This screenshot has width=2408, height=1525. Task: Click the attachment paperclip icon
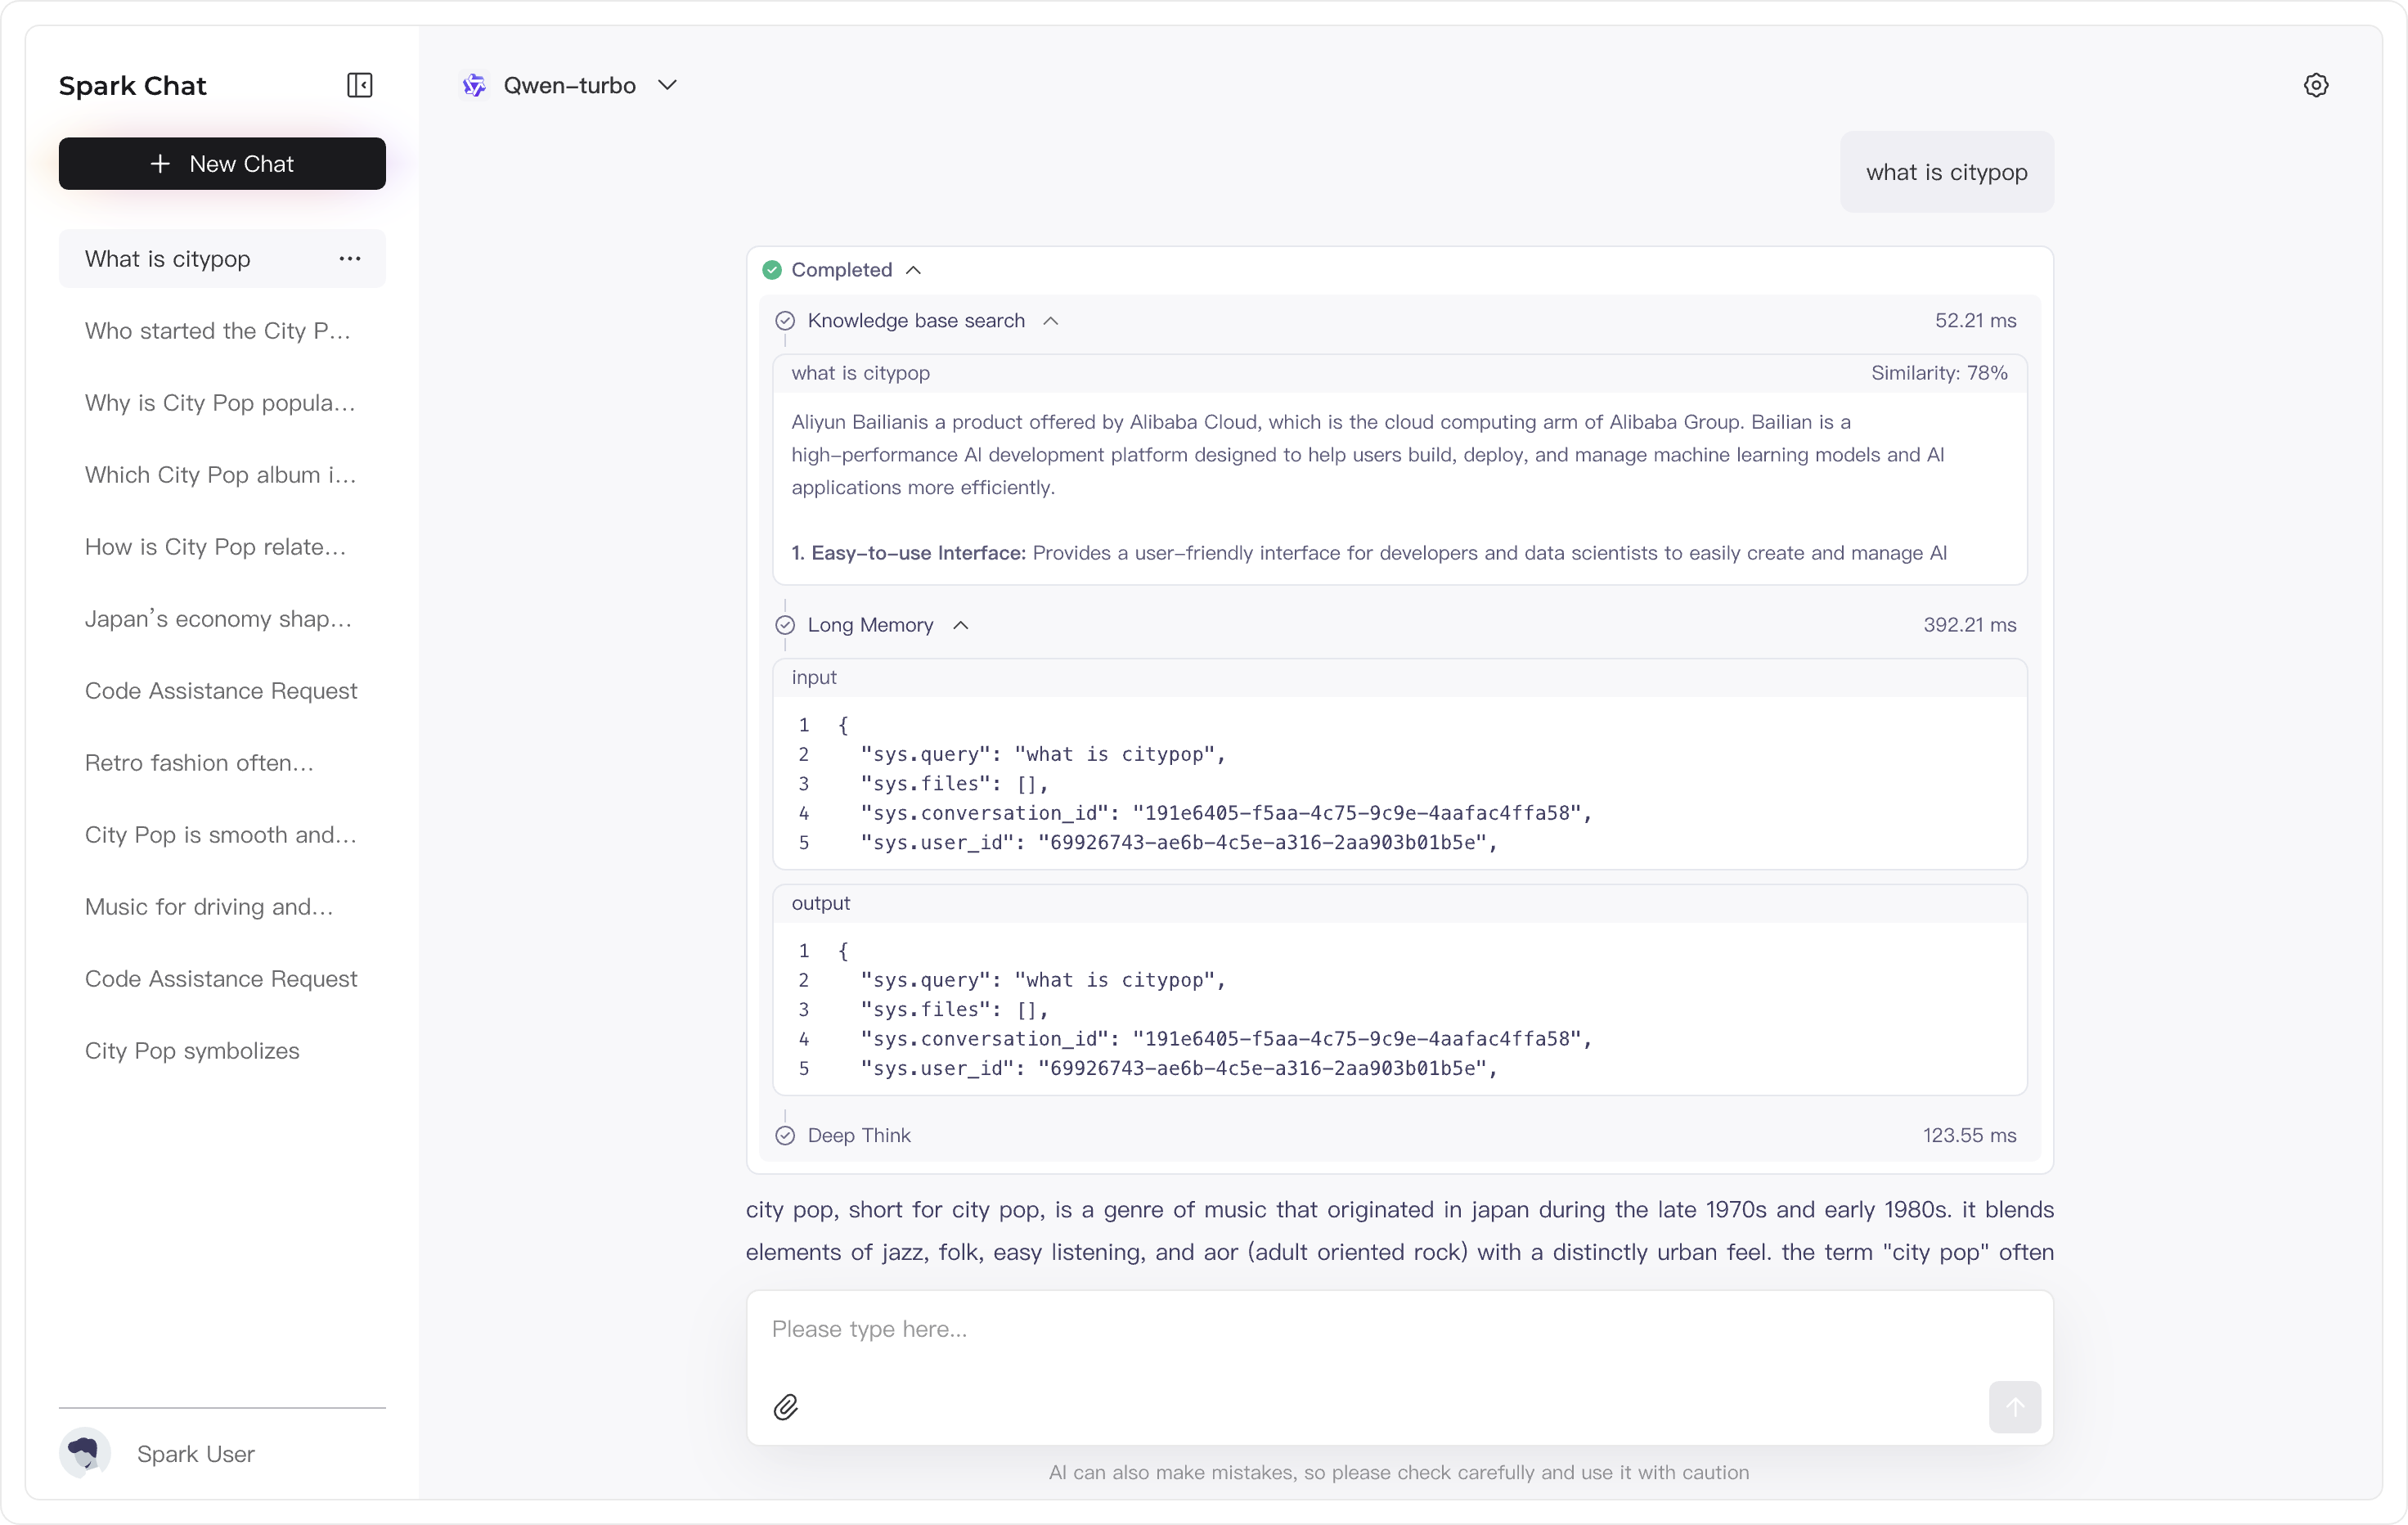point(786,1407)
